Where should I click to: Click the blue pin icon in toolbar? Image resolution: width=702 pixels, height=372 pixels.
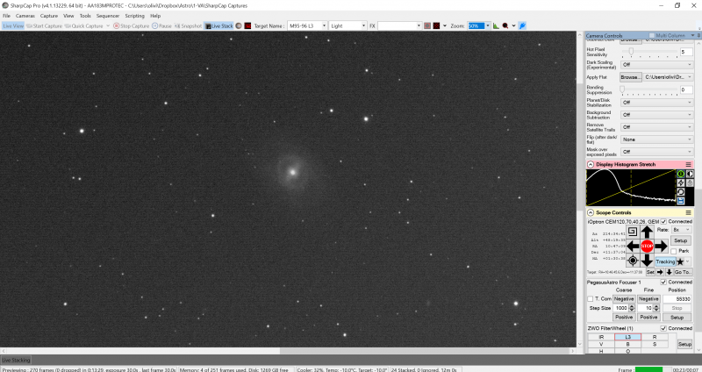pos(522,26)
